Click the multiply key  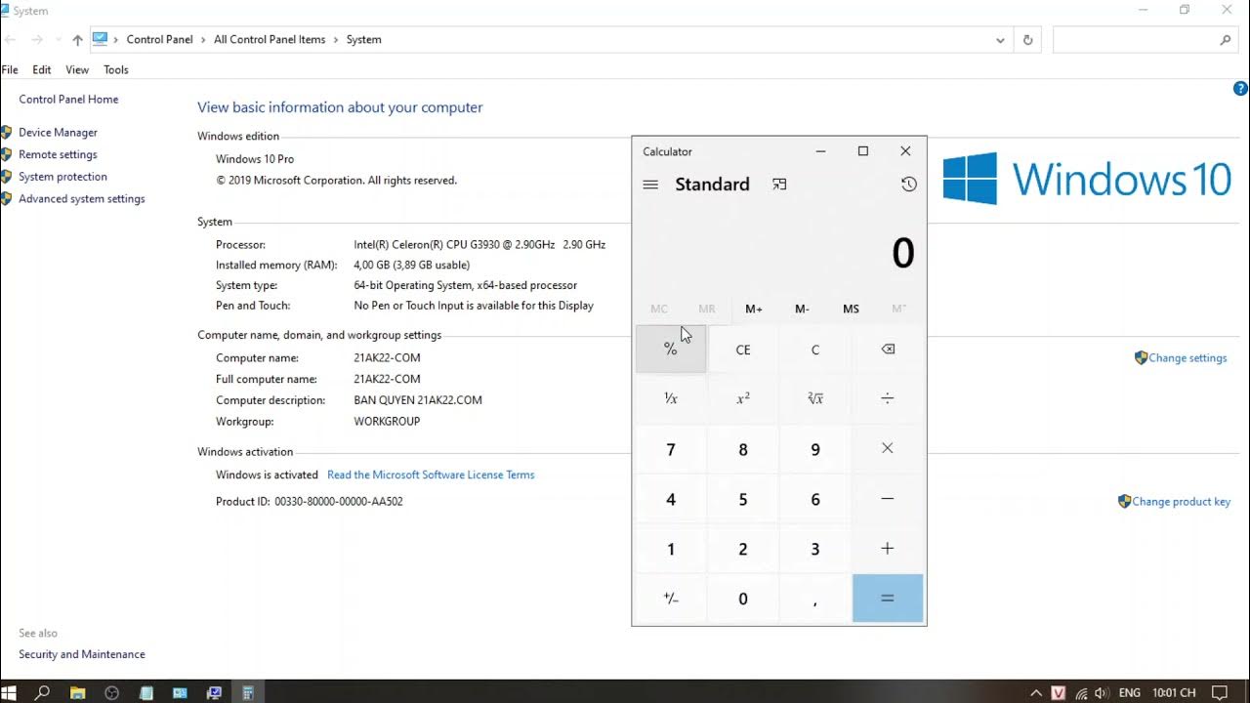click(888, 449)
